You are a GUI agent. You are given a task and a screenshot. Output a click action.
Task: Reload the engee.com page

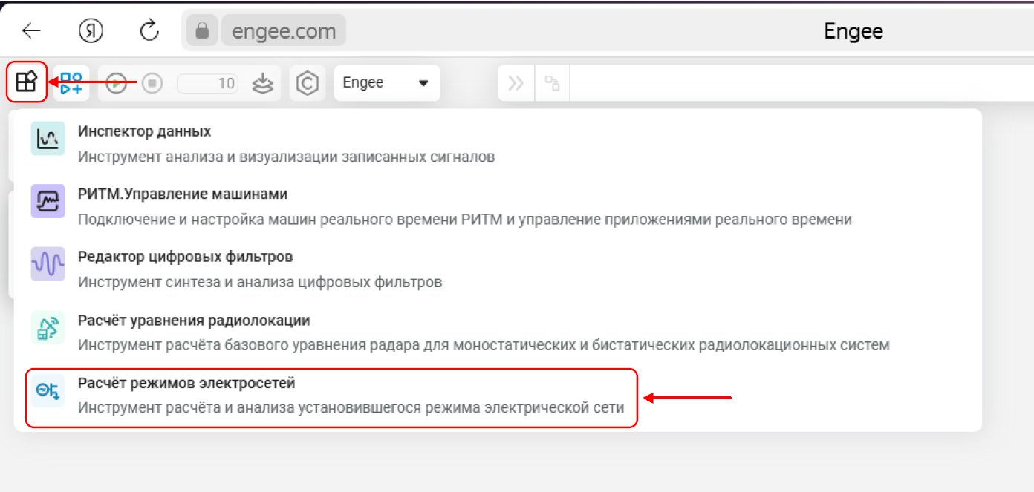pyautogui.click(x=149, y=30)
